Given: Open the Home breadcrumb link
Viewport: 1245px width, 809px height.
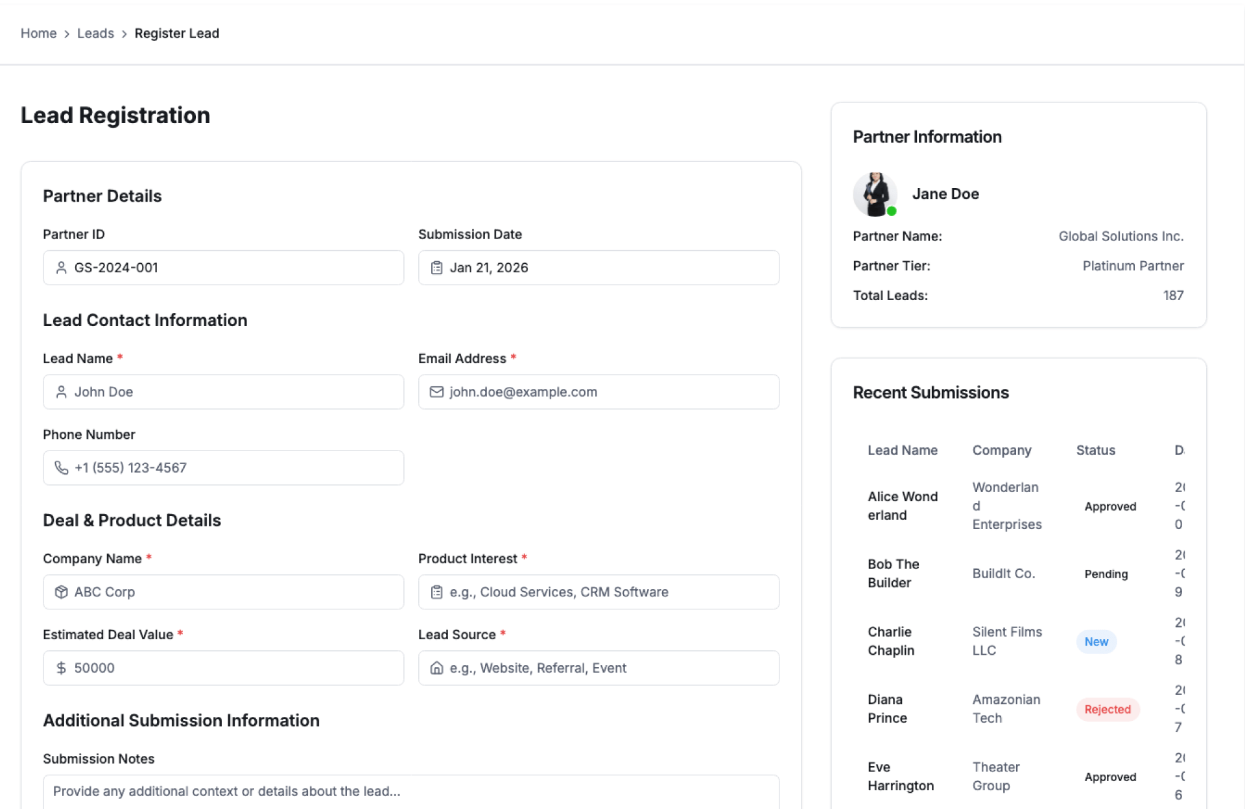Looking at the screenshot, I should 38,33.
